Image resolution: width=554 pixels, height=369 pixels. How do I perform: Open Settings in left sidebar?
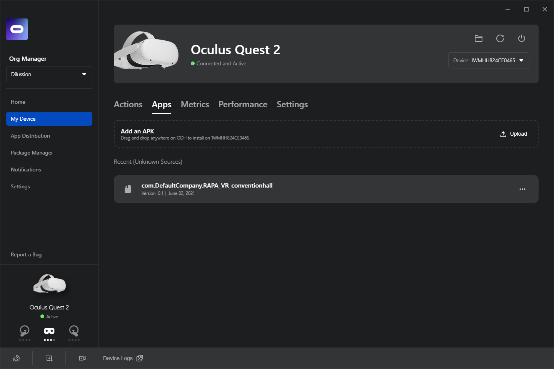click(49, 186)
